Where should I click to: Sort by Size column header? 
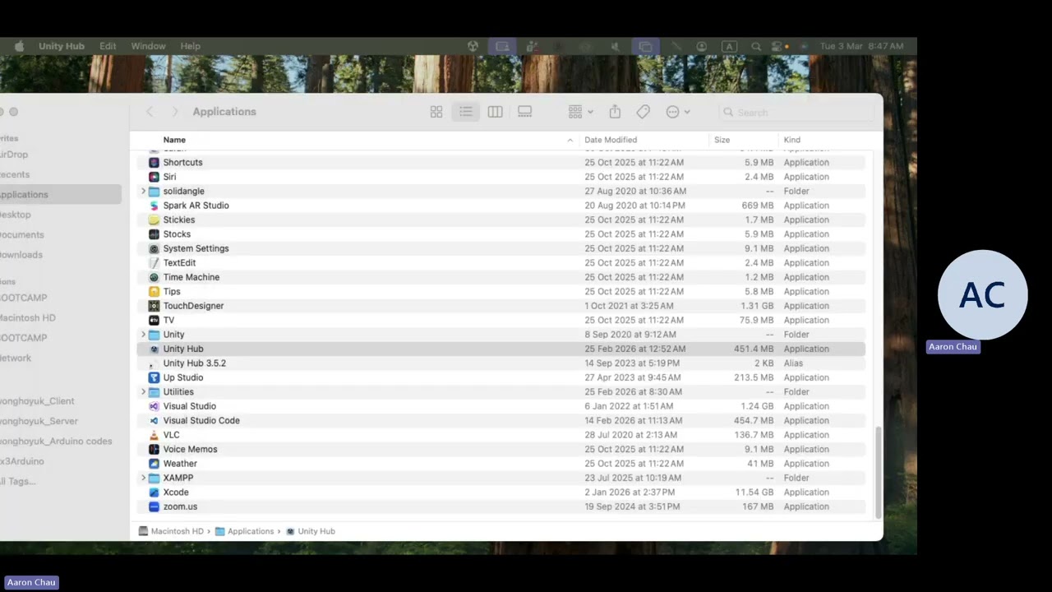coord(722,140)
